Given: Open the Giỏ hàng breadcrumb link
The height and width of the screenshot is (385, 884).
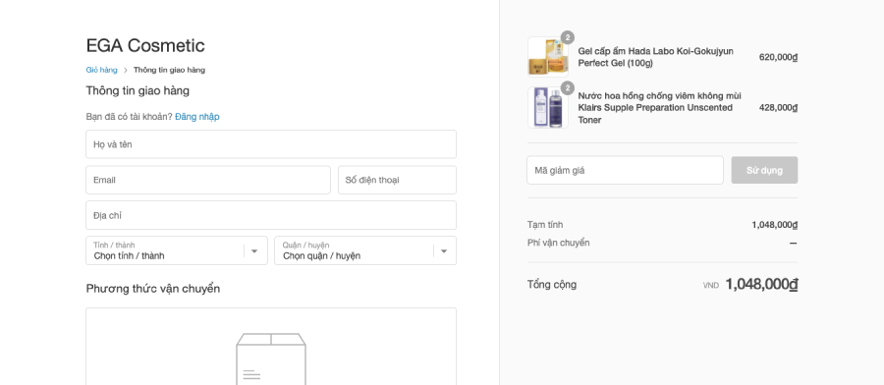Looking at the screenshot, I should (x=101, y=70).
